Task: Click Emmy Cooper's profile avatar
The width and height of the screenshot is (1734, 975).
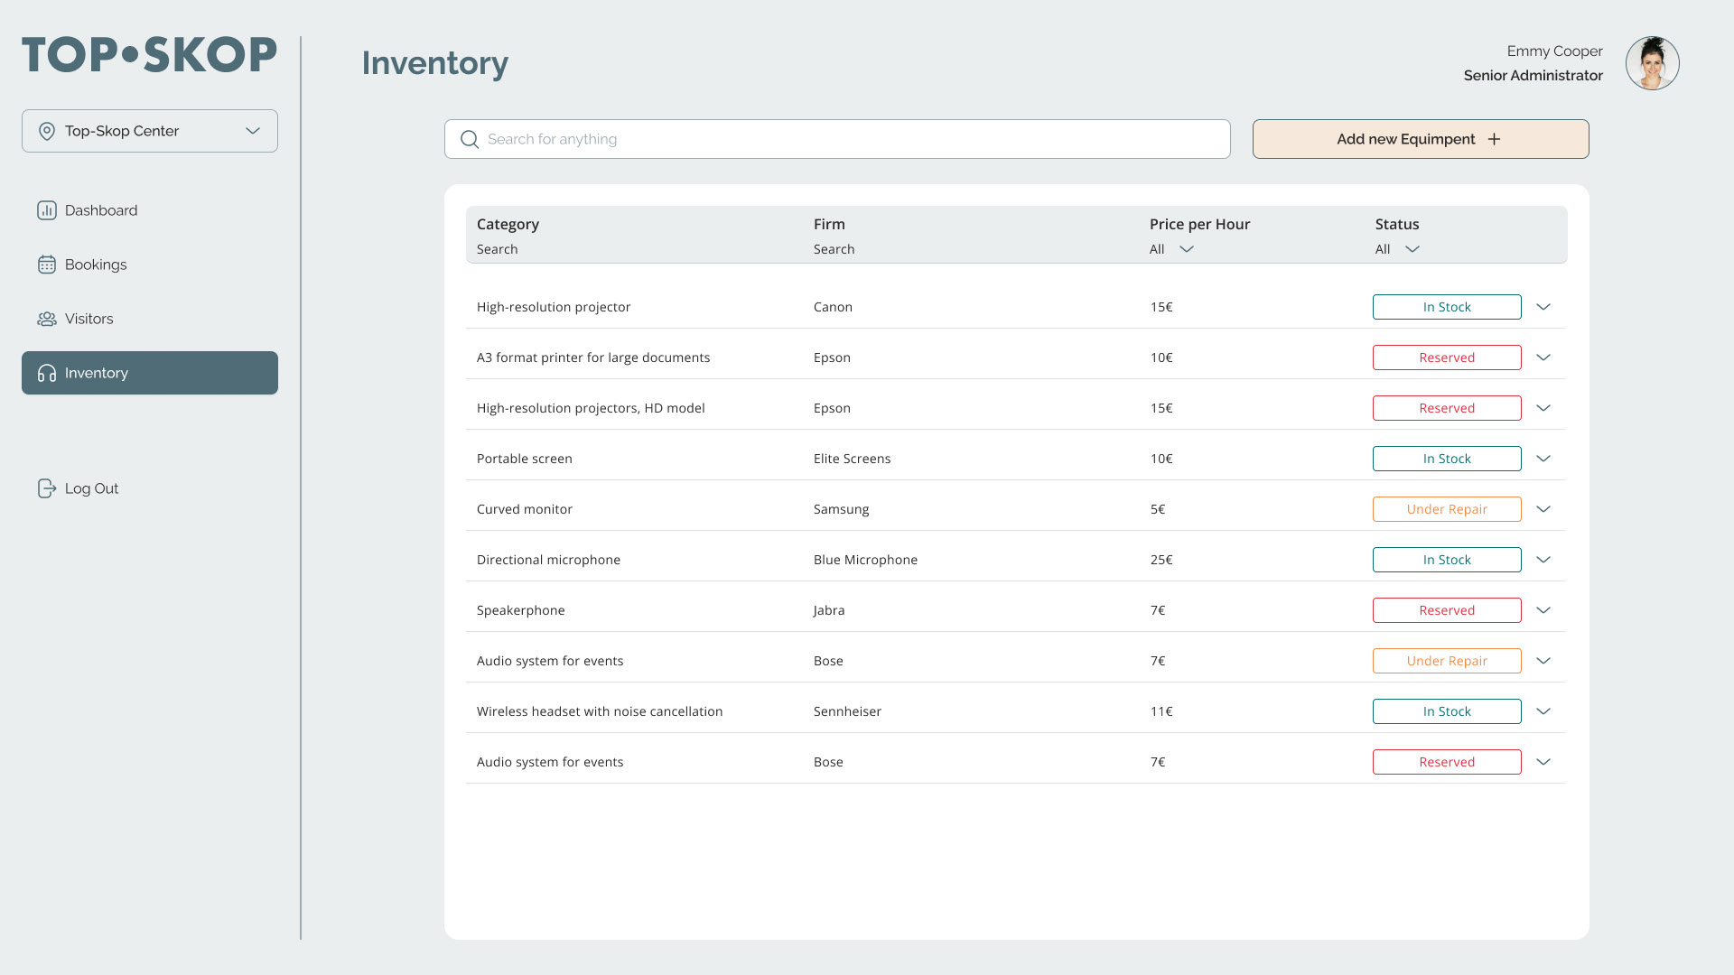Action: 1652,63
